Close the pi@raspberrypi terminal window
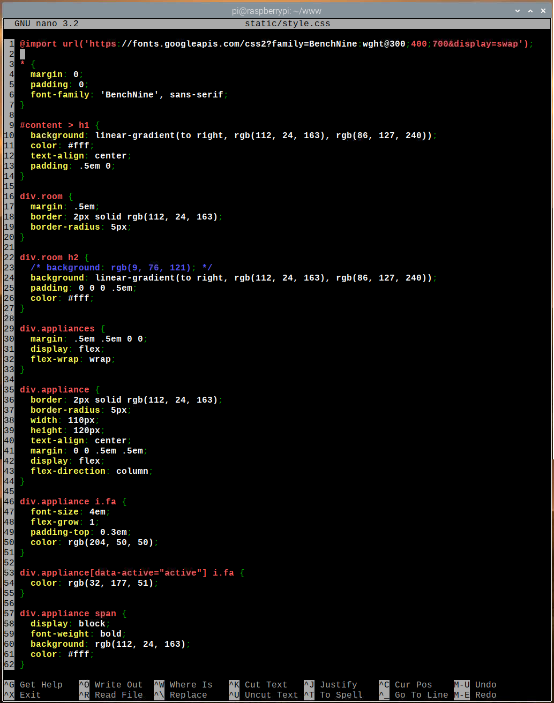 543,10
